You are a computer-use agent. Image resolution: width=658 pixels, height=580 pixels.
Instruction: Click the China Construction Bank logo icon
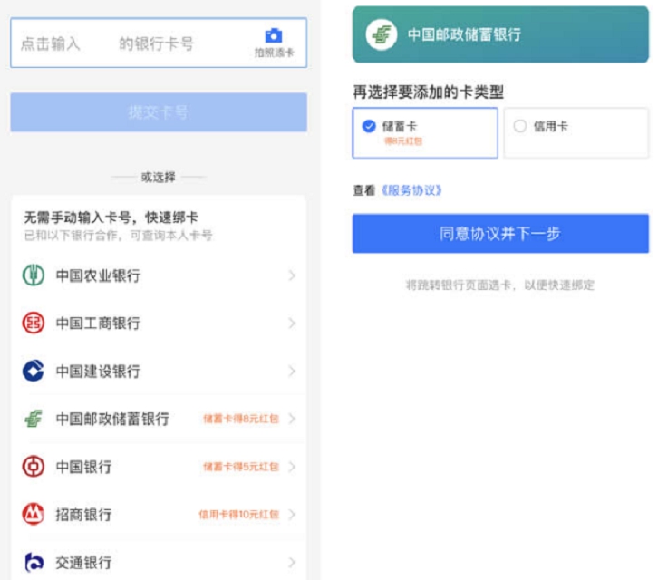pos(34,371)
